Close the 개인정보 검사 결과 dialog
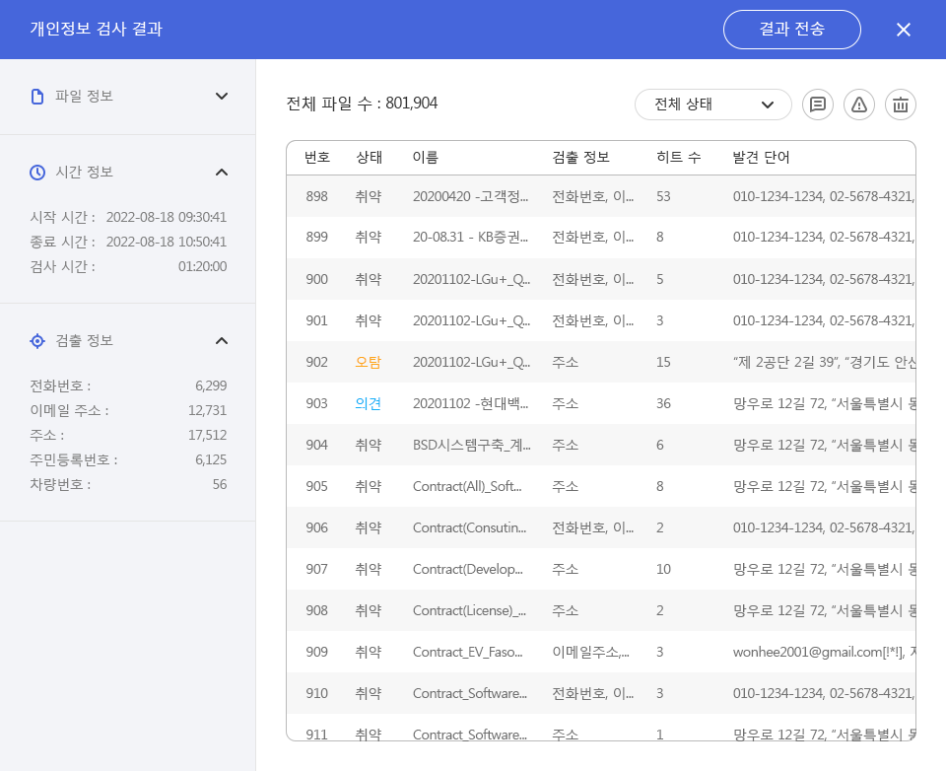This screenshot has width=946, height=771. tap(904, 30)
